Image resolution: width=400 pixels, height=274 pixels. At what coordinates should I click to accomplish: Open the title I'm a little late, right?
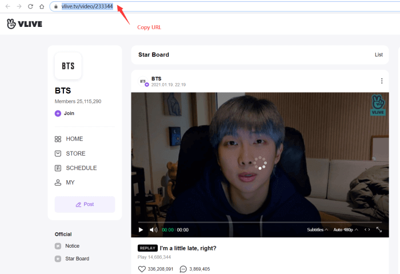coord(188,248)
